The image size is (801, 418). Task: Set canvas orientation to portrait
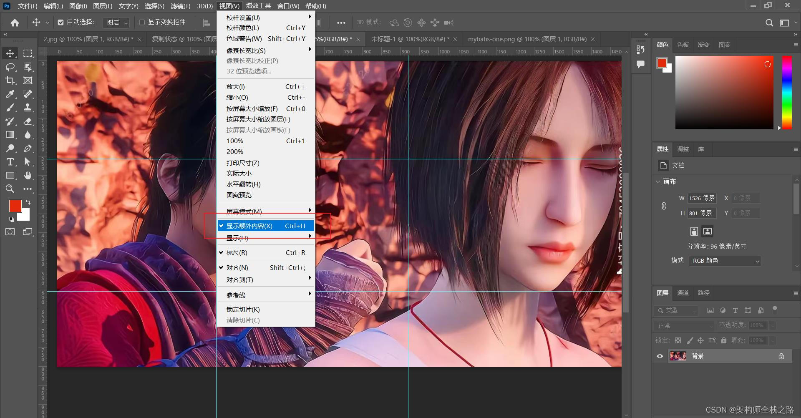[x=694, y=231]
